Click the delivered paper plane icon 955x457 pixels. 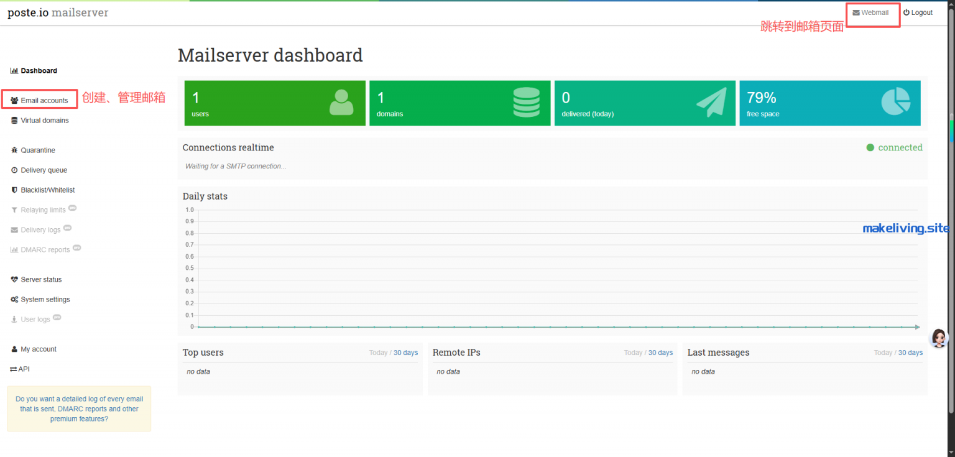click(711, 103)
